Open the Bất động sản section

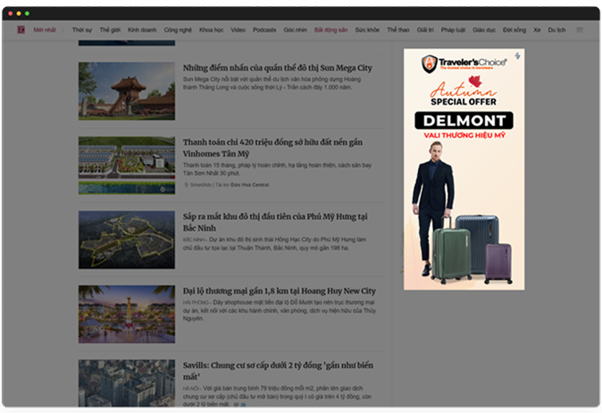331,29
